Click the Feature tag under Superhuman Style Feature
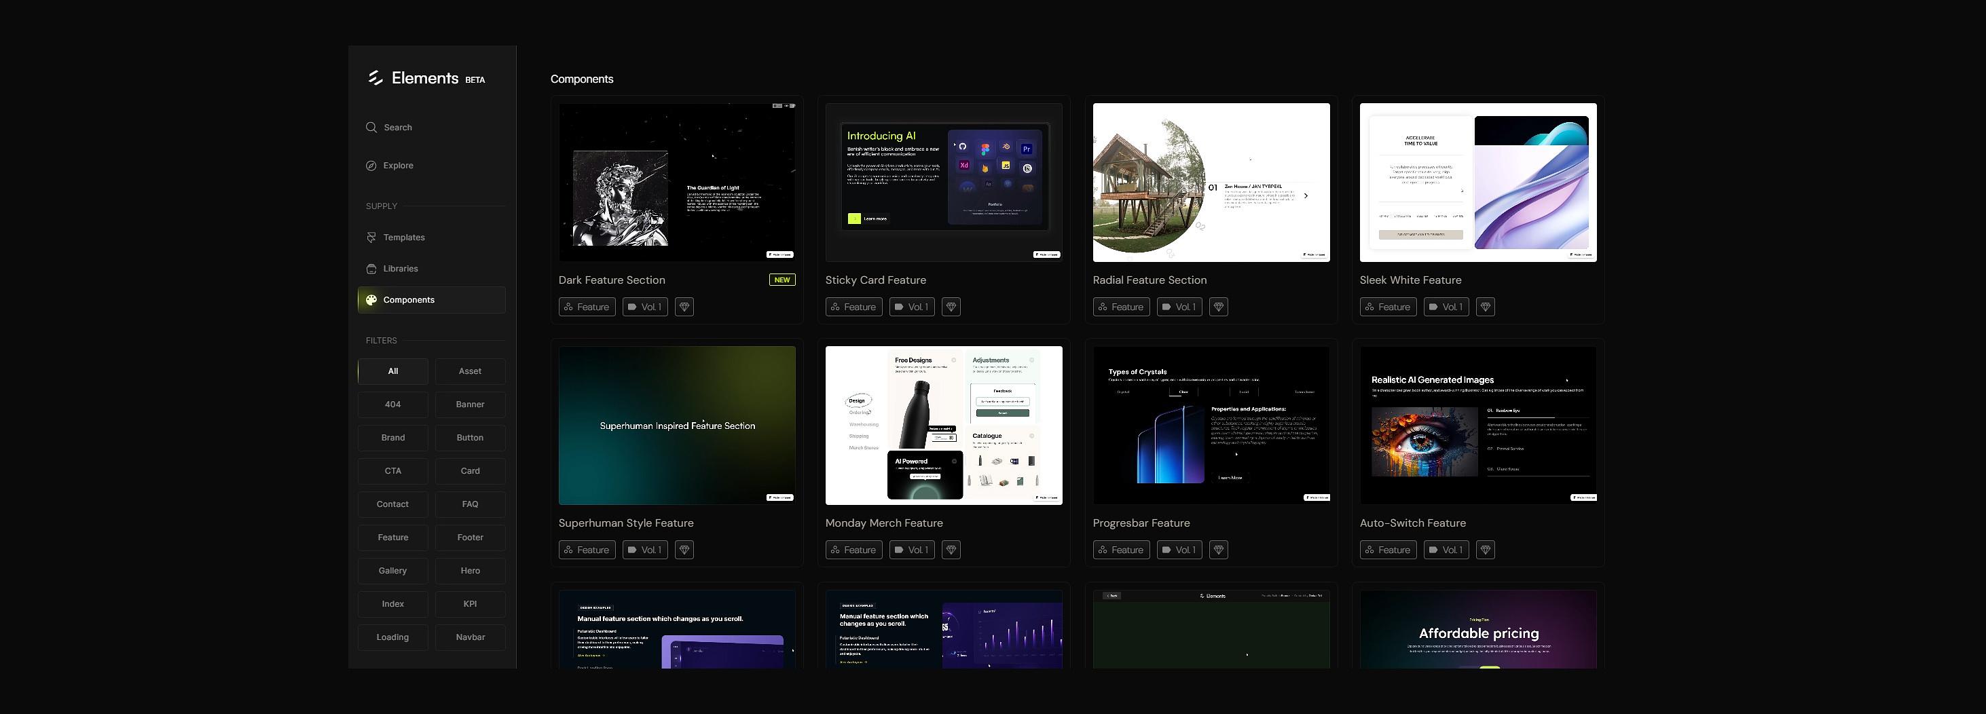 click(587, 550)
